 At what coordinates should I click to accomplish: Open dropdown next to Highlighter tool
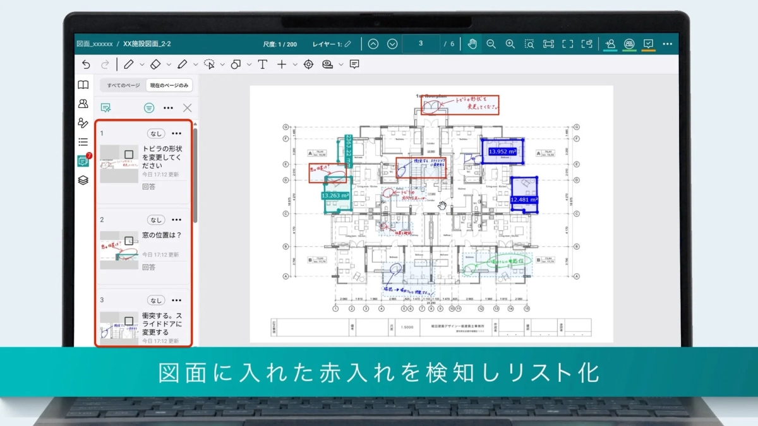point(196,64)
